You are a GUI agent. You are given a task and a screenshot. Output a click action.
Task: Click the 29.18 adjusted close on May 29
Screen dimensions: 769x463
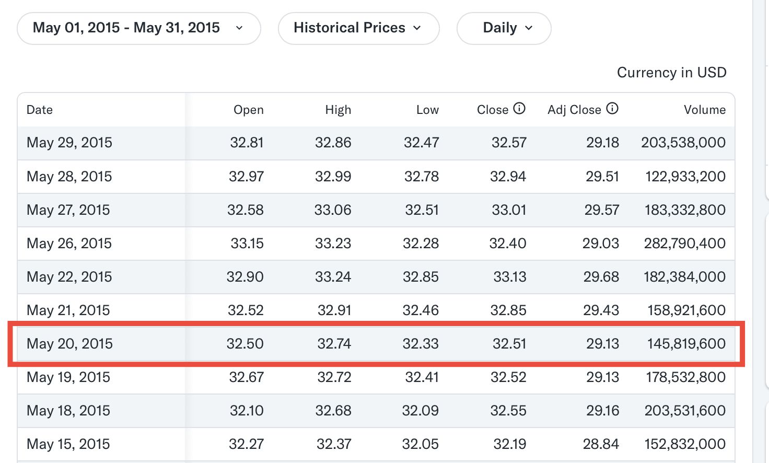pos(602,143)
